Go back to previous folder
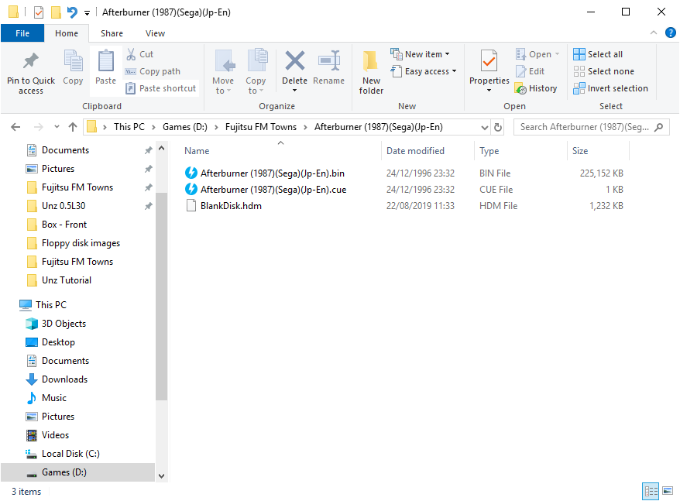680x501 pixels. coord(15,127)
